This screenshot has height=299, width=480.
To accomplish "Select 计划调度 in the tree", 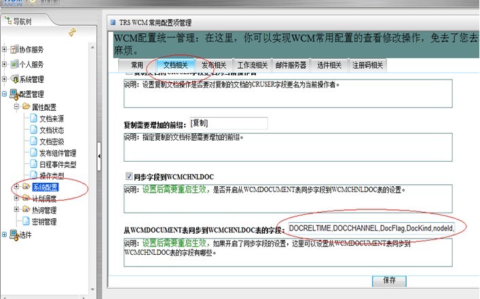I will 44,199.
